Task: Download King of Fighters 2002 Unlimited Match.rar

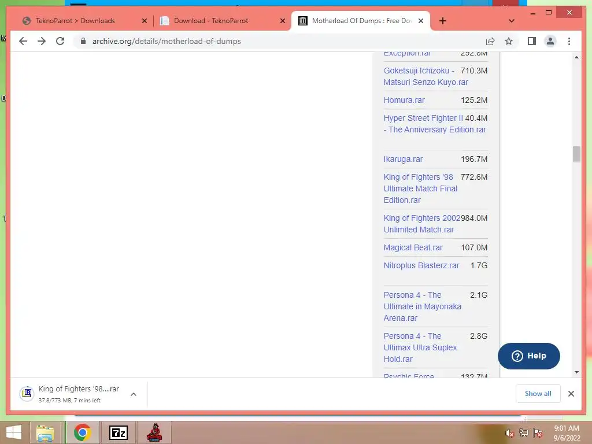Action: tap(421, 224)
